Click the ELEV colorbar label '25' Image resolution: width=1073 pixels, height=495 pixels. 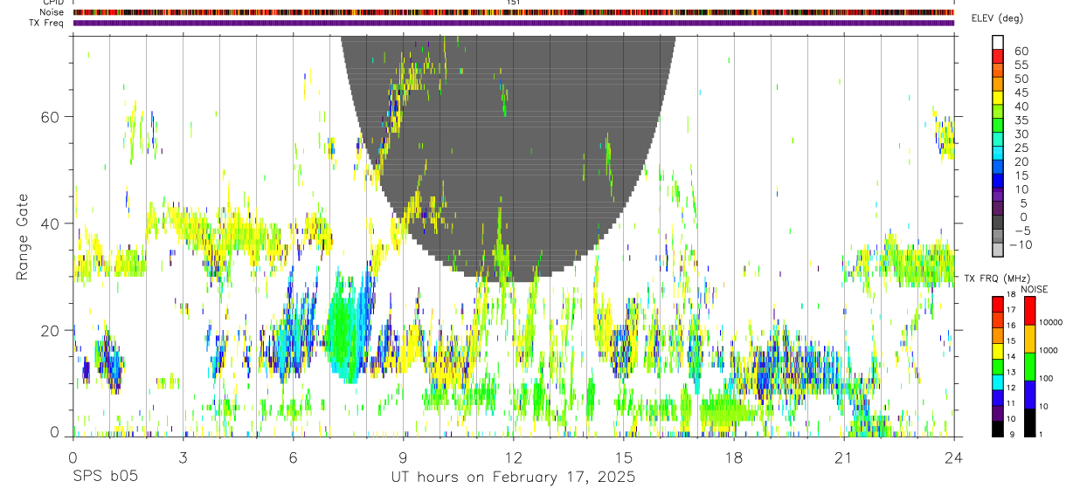(1020, 148)
